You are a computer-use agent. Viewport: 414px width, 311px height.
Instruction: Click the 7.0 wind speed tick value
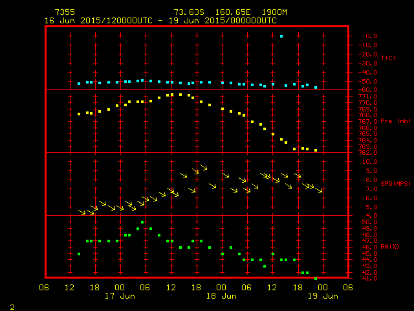coord(371,189)
